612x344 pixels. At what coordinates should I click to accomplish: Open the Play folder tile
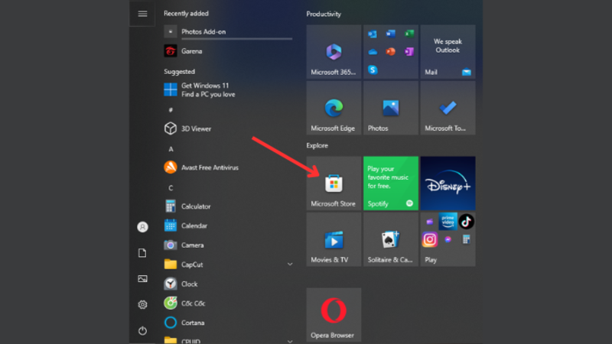[448, 239]
